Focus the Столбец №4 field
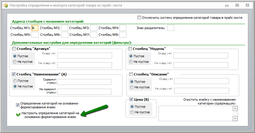 123,28
